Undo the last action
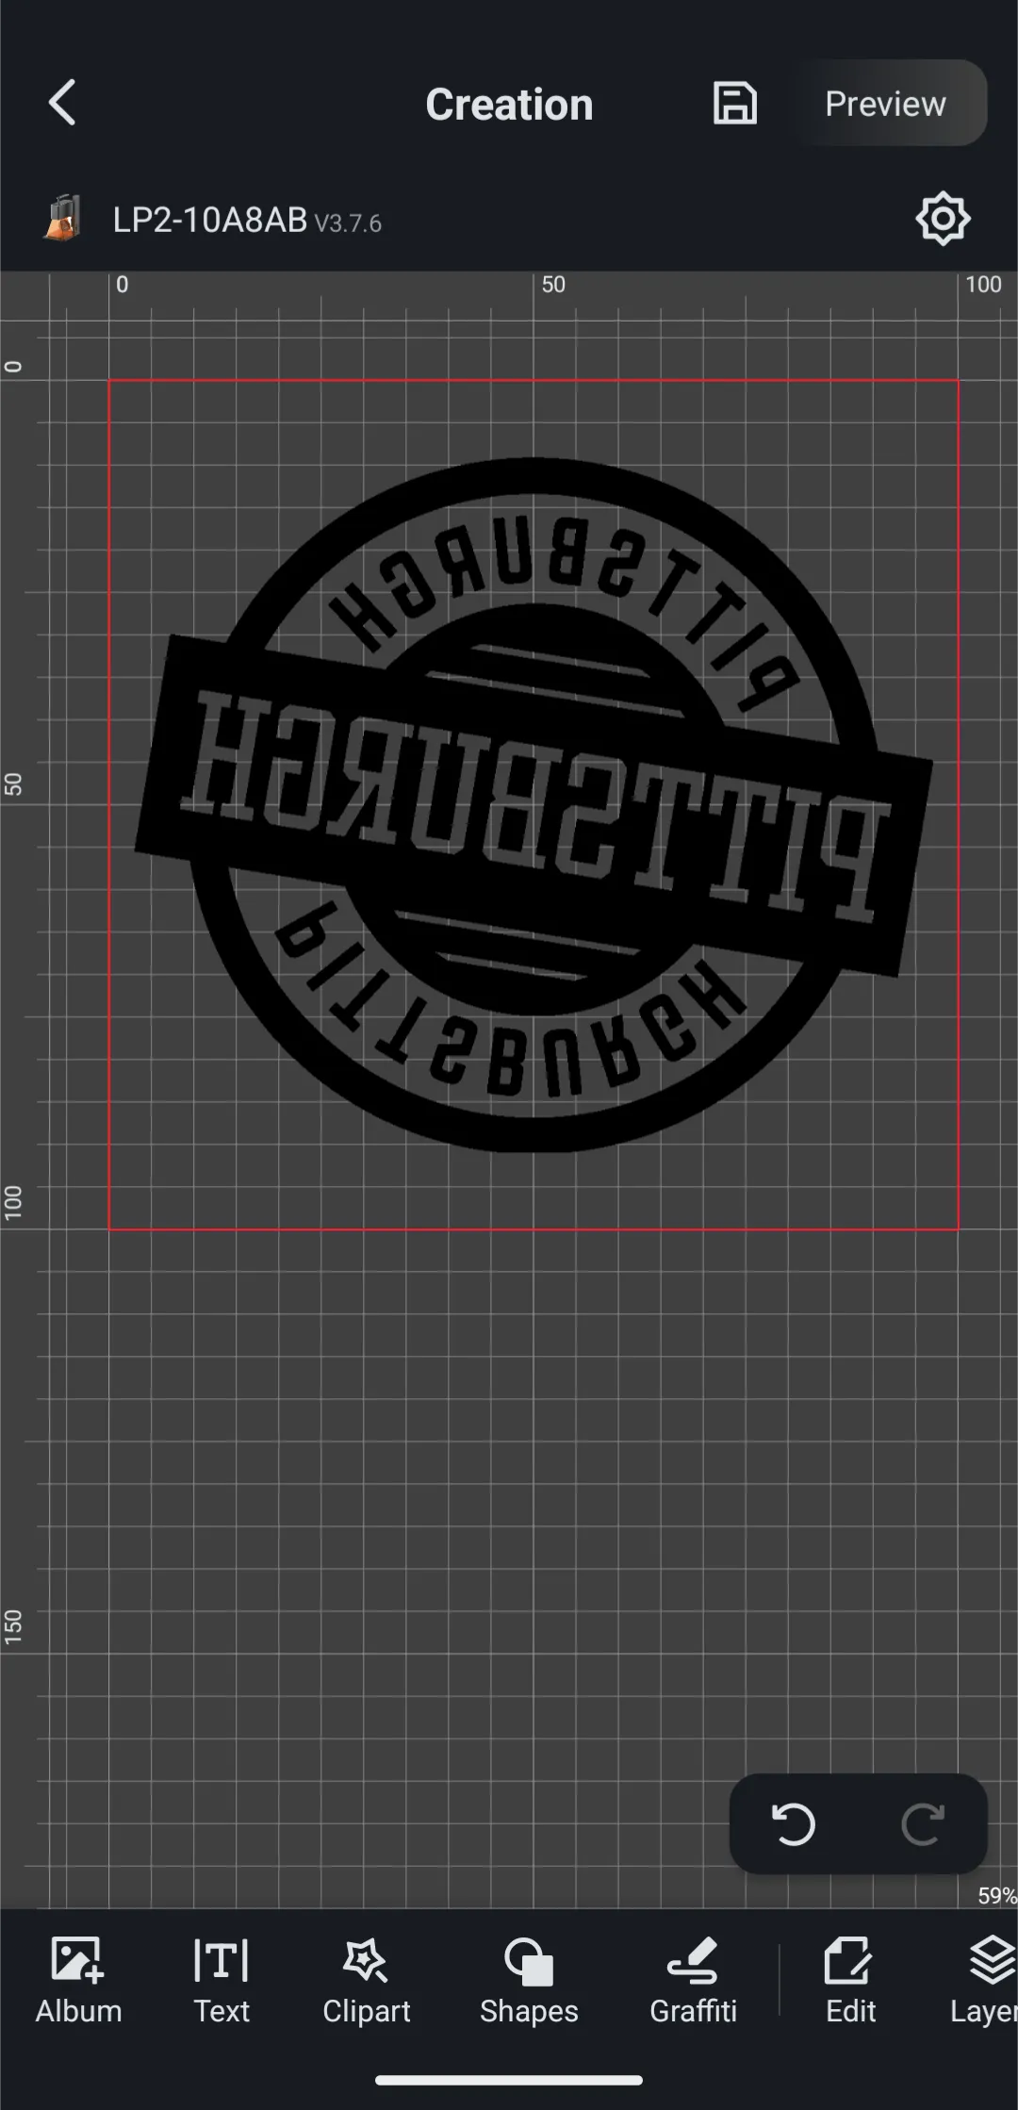 [793, 1823]
